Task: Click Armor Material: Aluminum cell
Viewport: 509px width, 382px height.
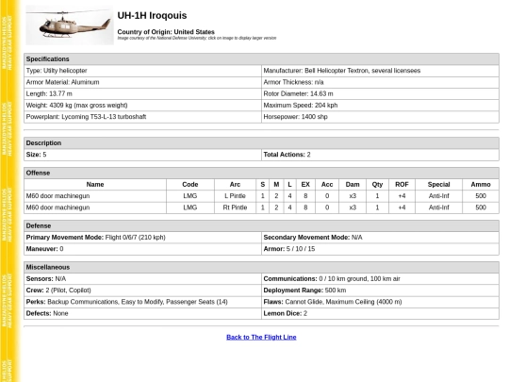Action: pyautogui.click(x=142, y=82)
